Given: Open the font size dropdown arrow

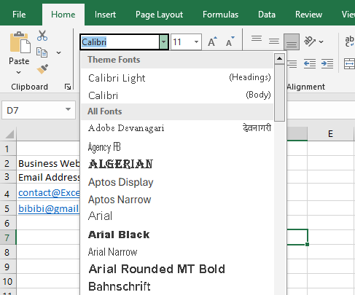Looking at the screenshot, I should click(x=196, y=42).
